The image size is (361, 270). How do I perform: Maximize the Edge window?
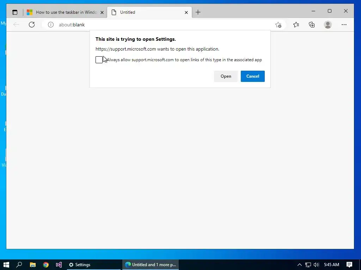tap(330, 11)
